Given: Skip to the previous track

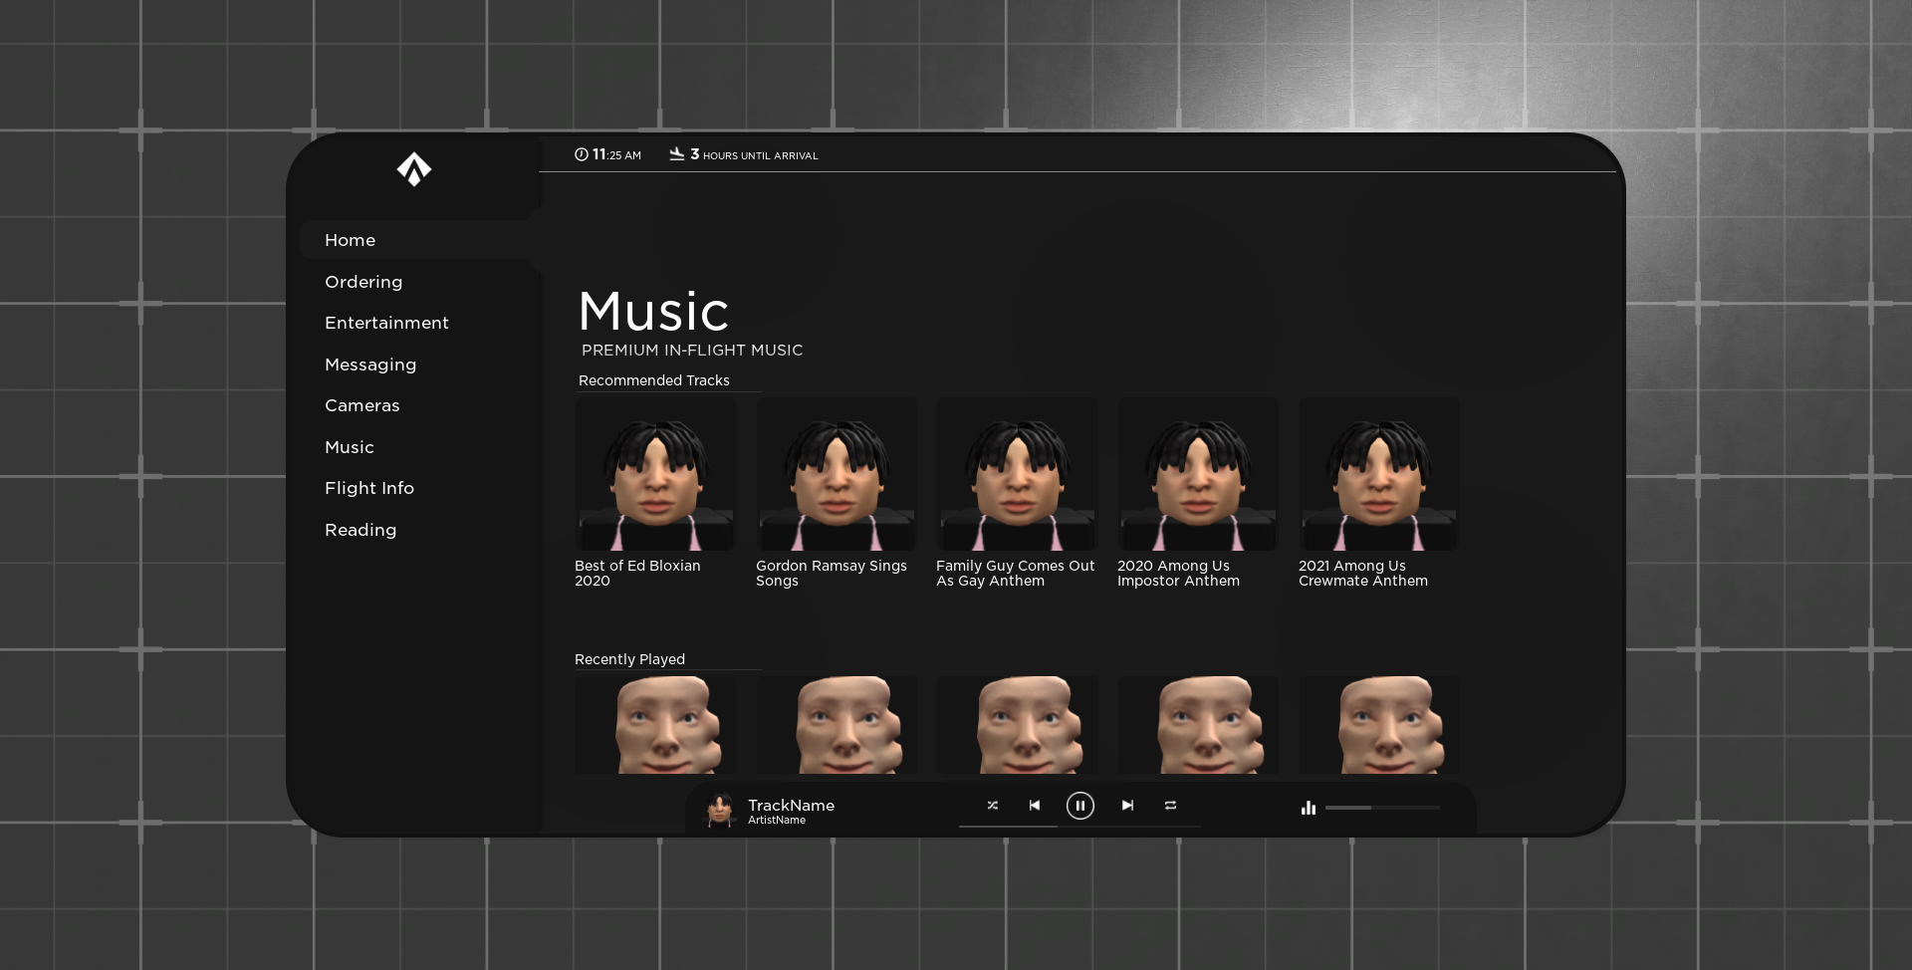Looking at the screenshot, I should [1035, 806].
